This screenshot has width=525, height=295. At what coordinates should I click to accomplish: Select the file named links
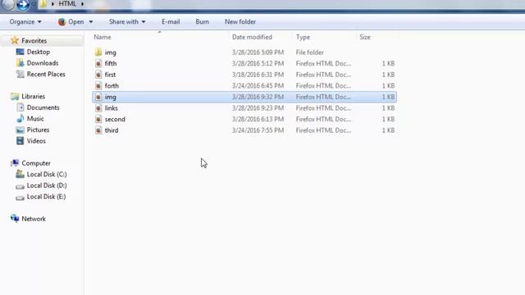[x=112, y=107]
